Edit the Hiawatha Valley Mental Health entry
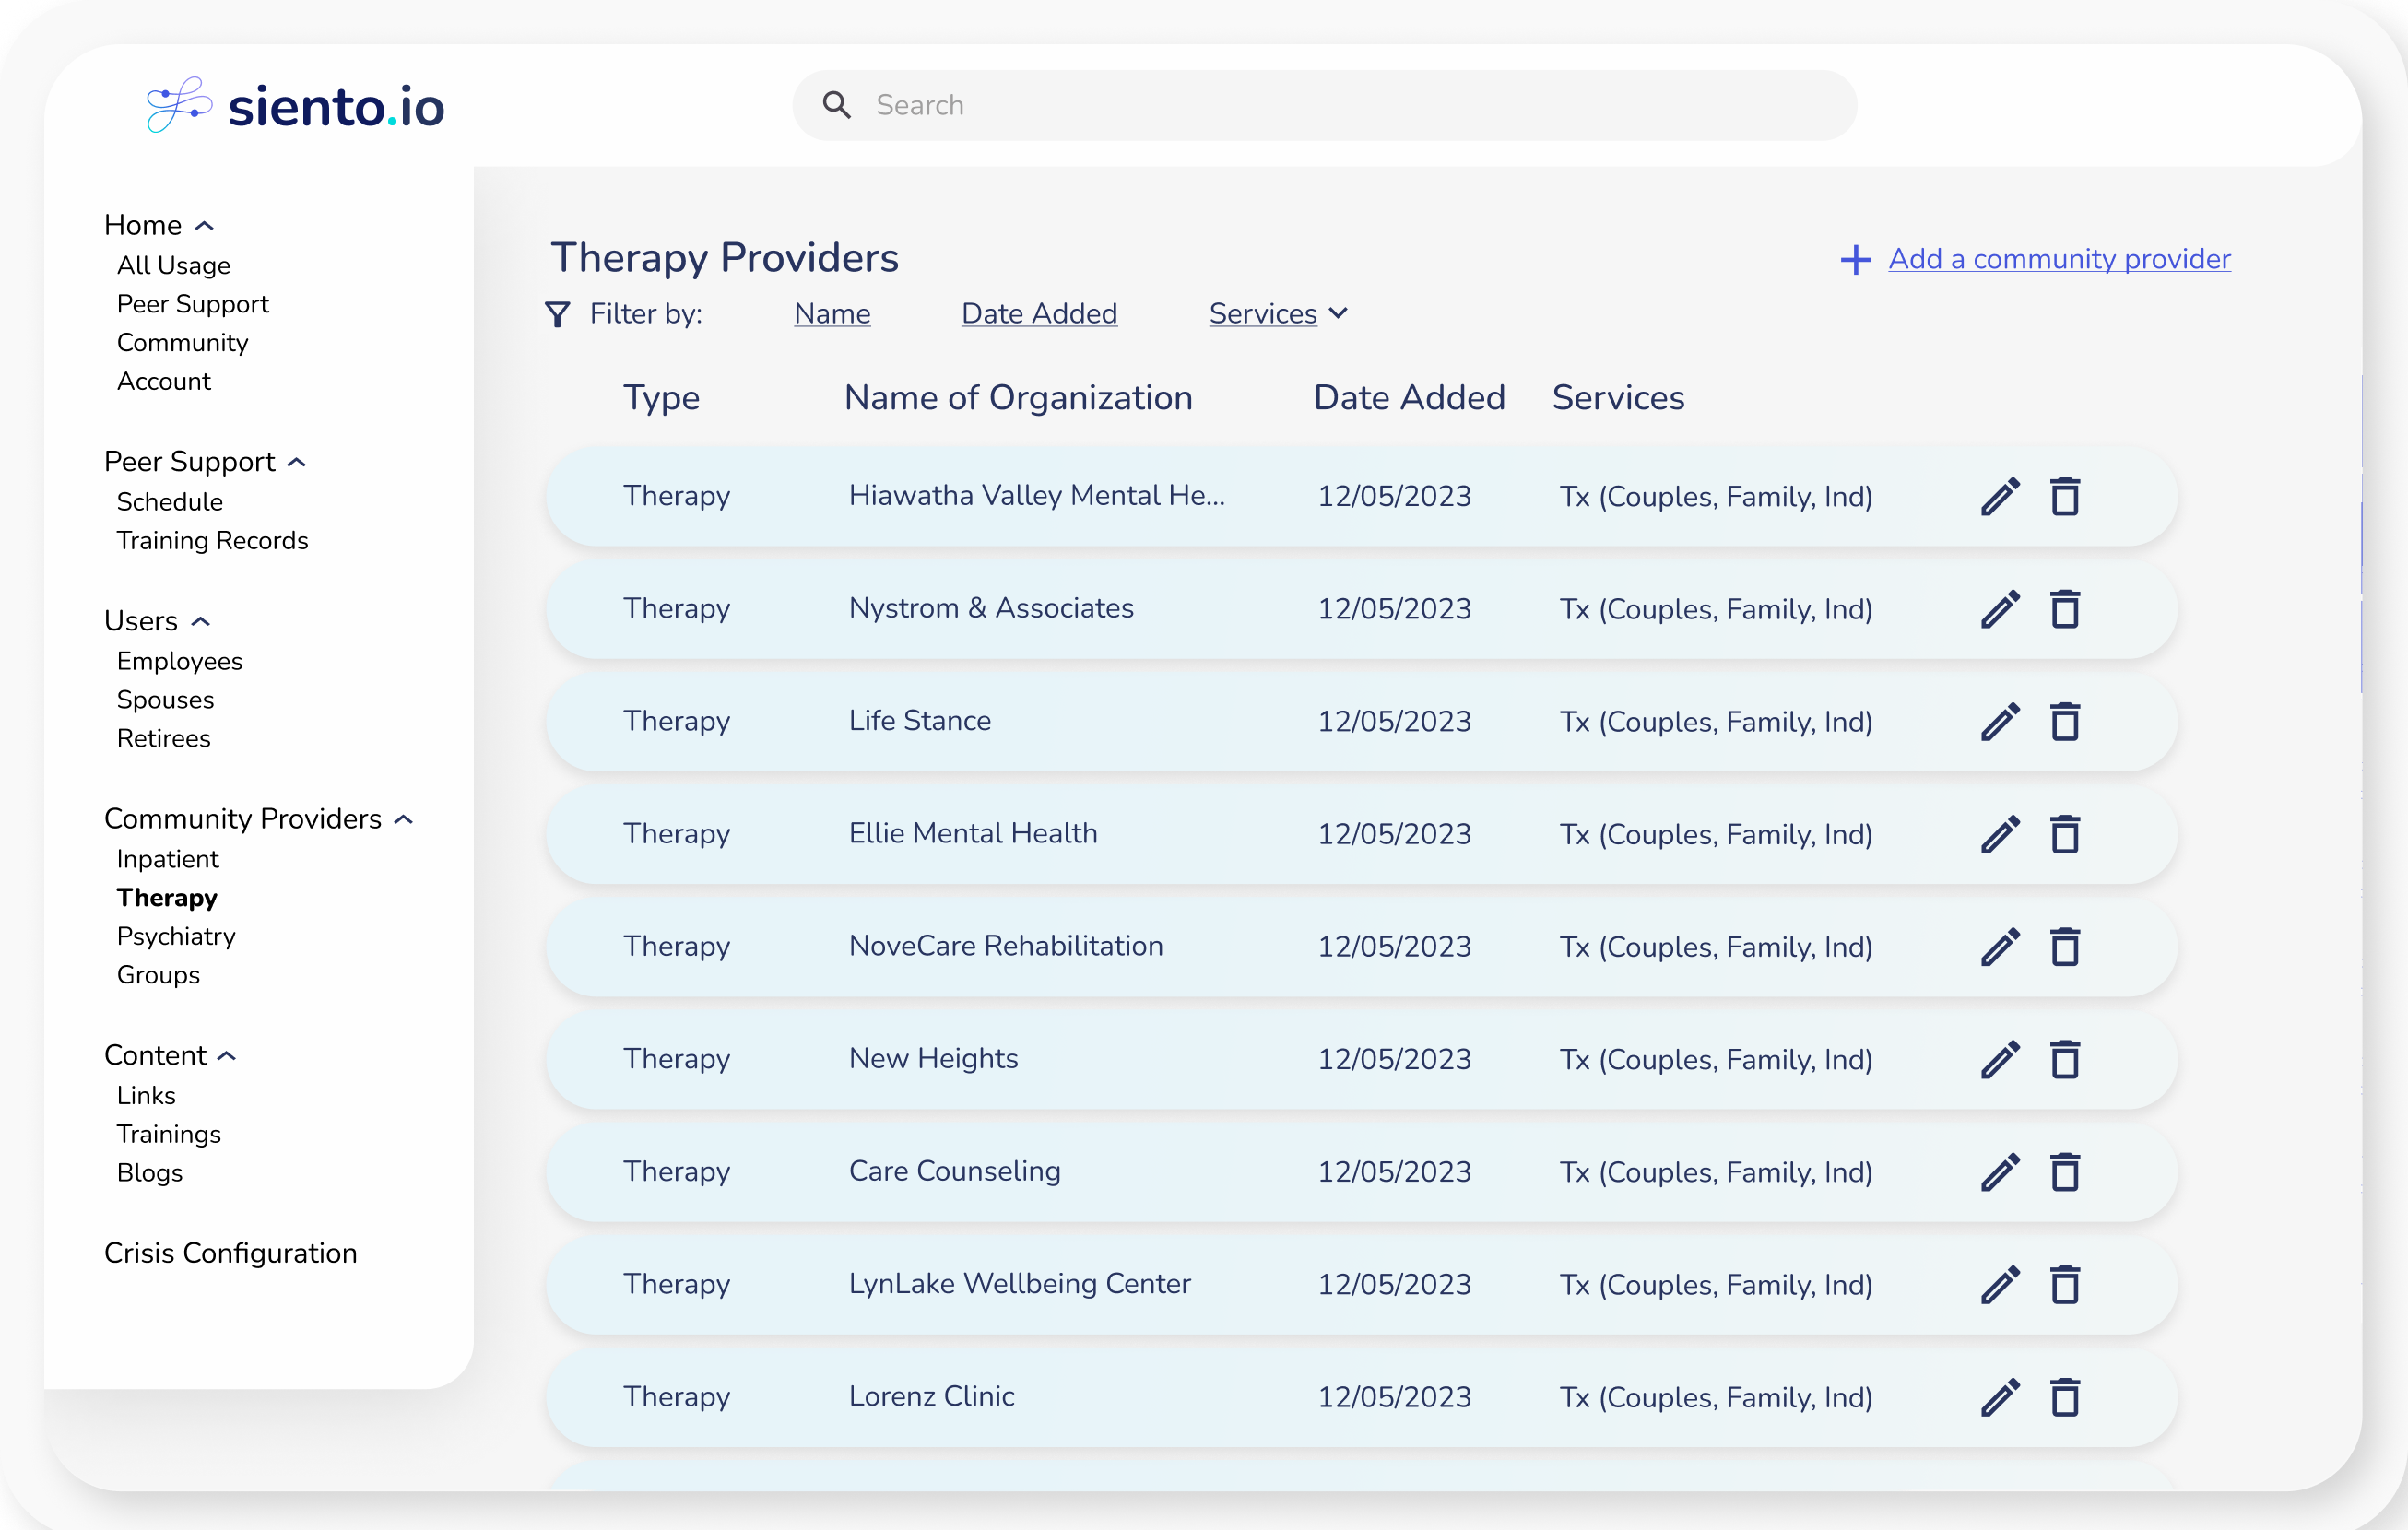2408x1530 pixels. point(2000,496)
